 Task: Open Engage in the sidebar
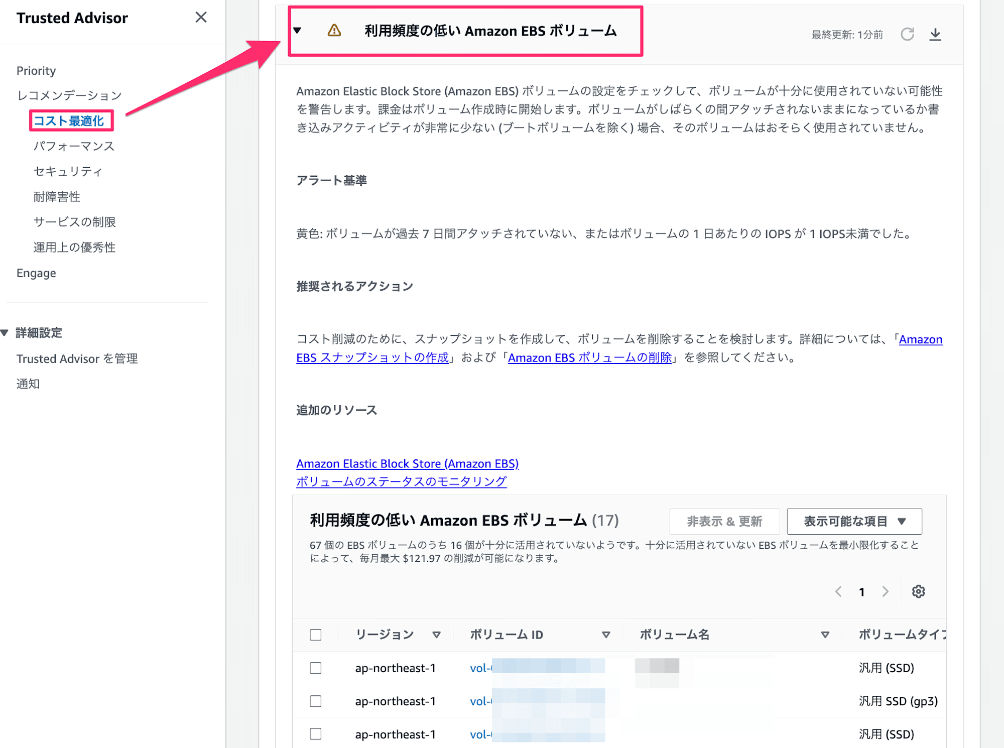(36, 273)
